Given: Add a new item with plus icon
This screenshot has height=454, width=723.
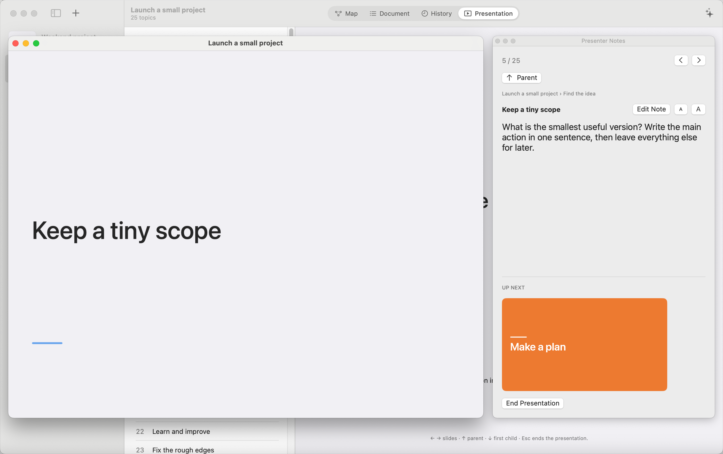Looking at the screenshot, I should [76, 13].
